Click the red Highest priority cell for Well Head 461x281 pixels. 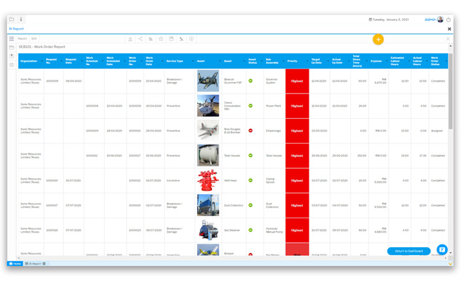[x=297, y=180]
